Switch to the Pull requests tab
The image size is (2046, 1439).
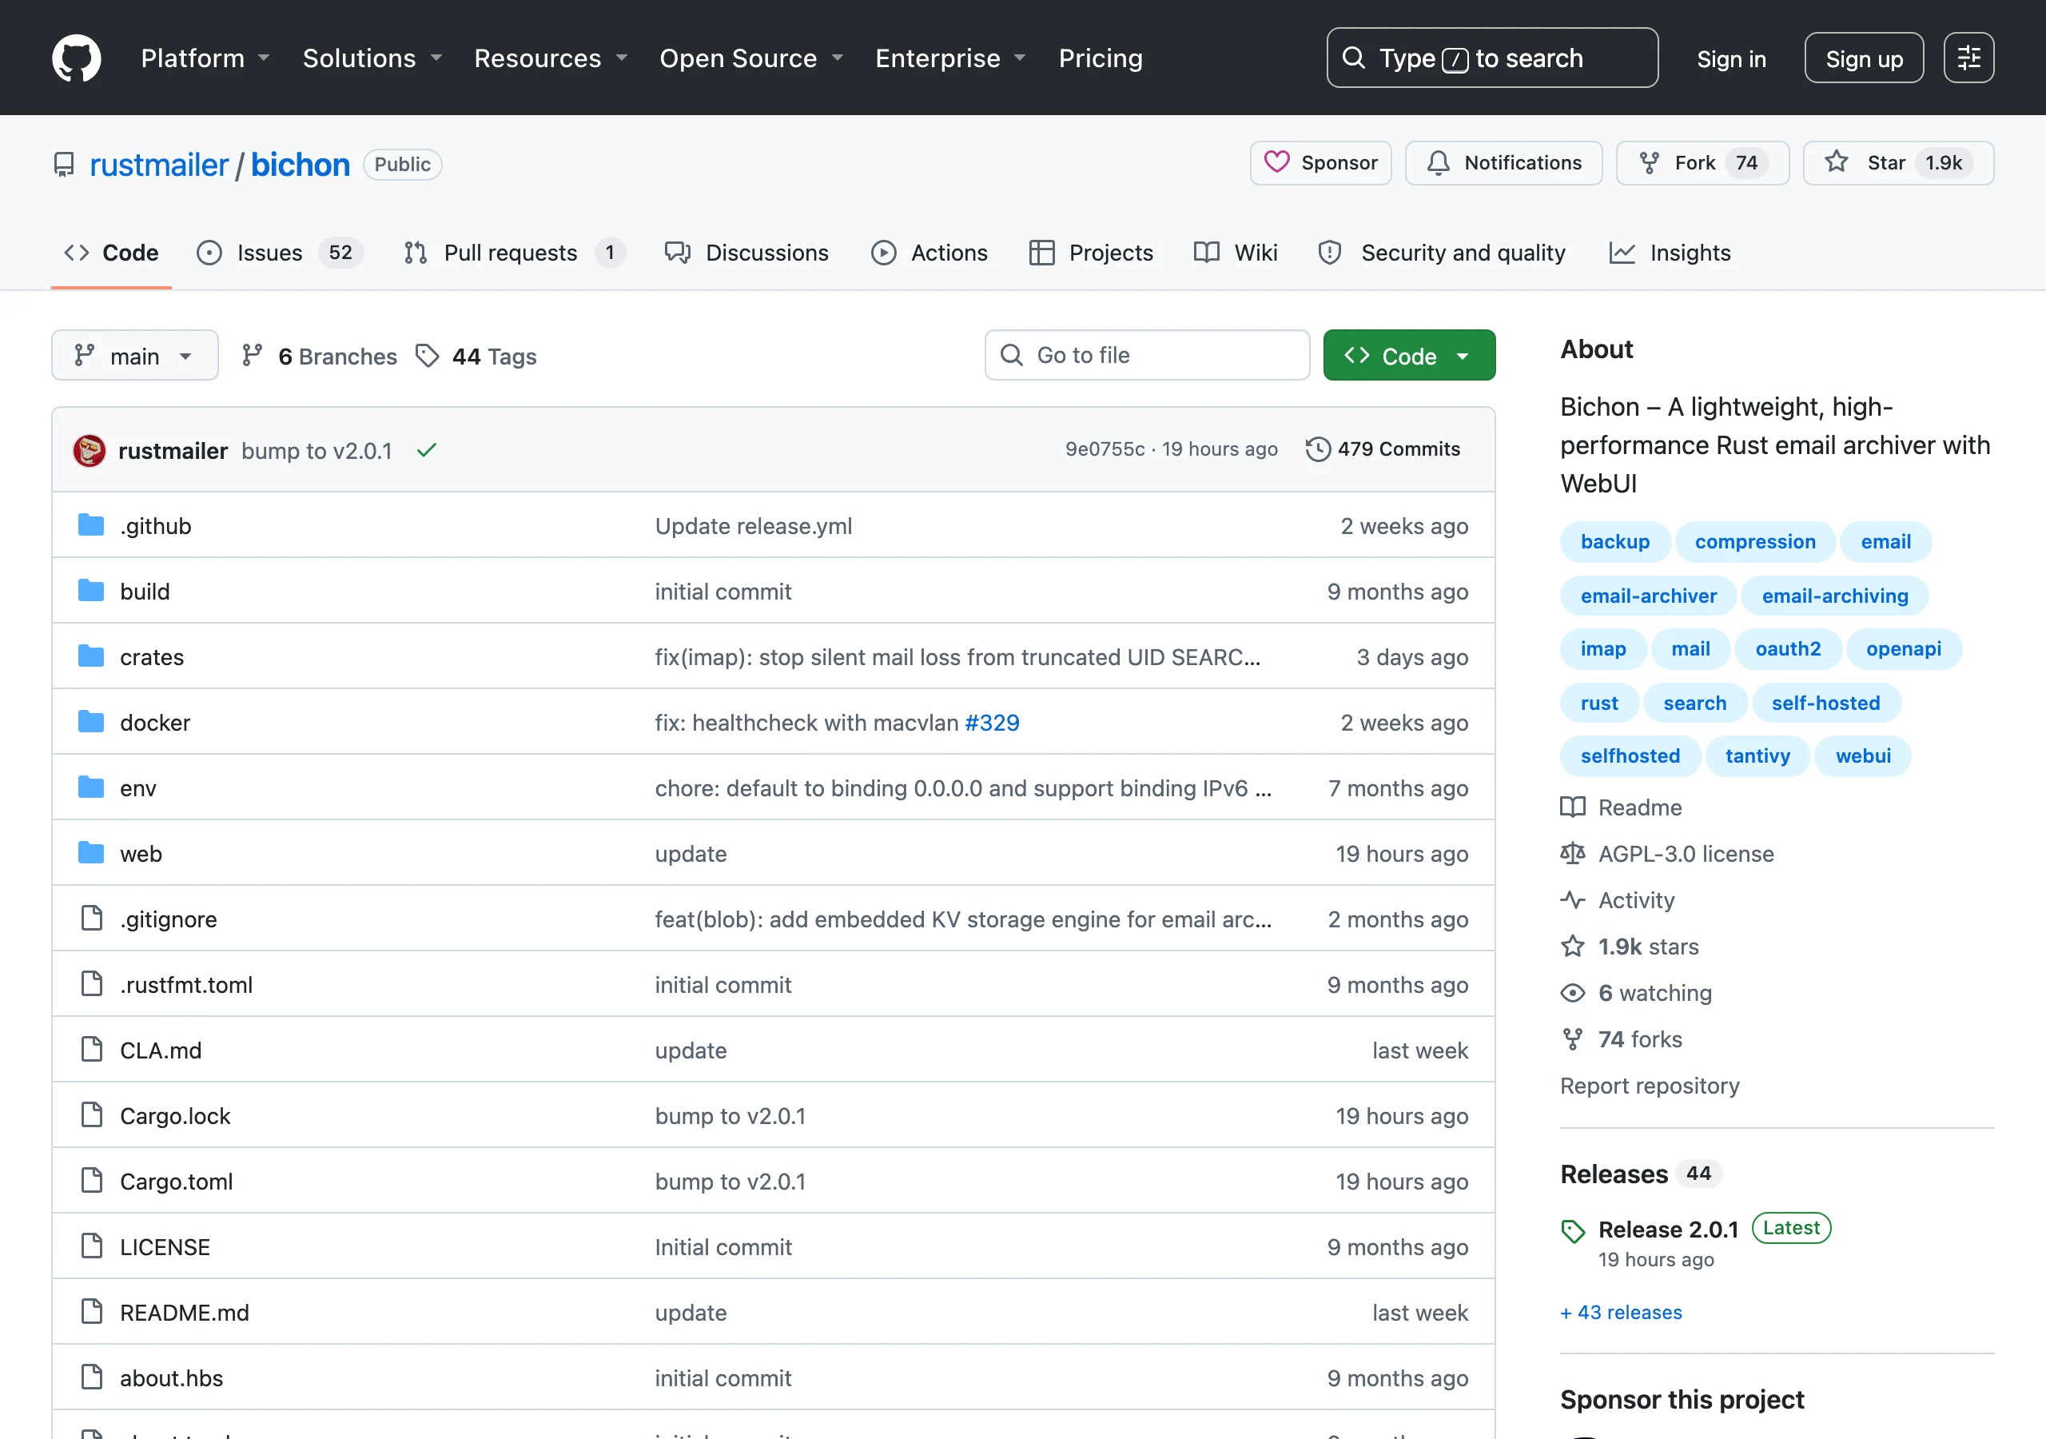pos(513,253)
